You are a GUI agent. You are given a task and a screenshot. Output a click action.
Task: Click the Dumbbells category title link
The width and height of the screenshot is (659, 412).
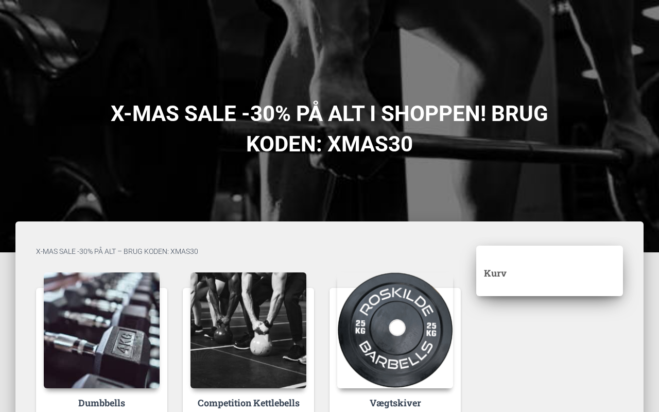101,403
